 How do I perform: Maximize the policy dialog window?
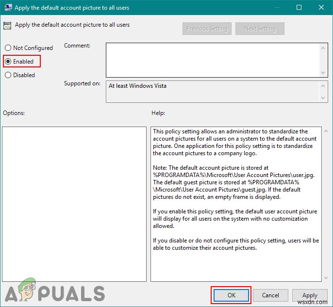point(299,7)
